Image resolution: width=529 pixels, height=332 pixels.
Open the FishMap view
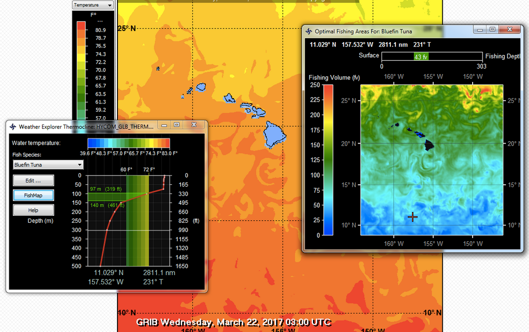(33, 195)
